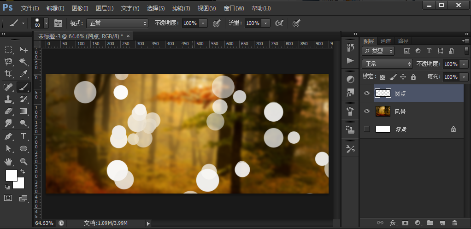Select the 风景 layer thumbnail
Viewport: 471px width, 229px height.
click(x=383, y=112)
